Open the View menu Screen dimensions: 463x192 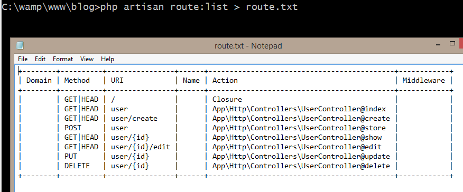[x=87, y=59]
